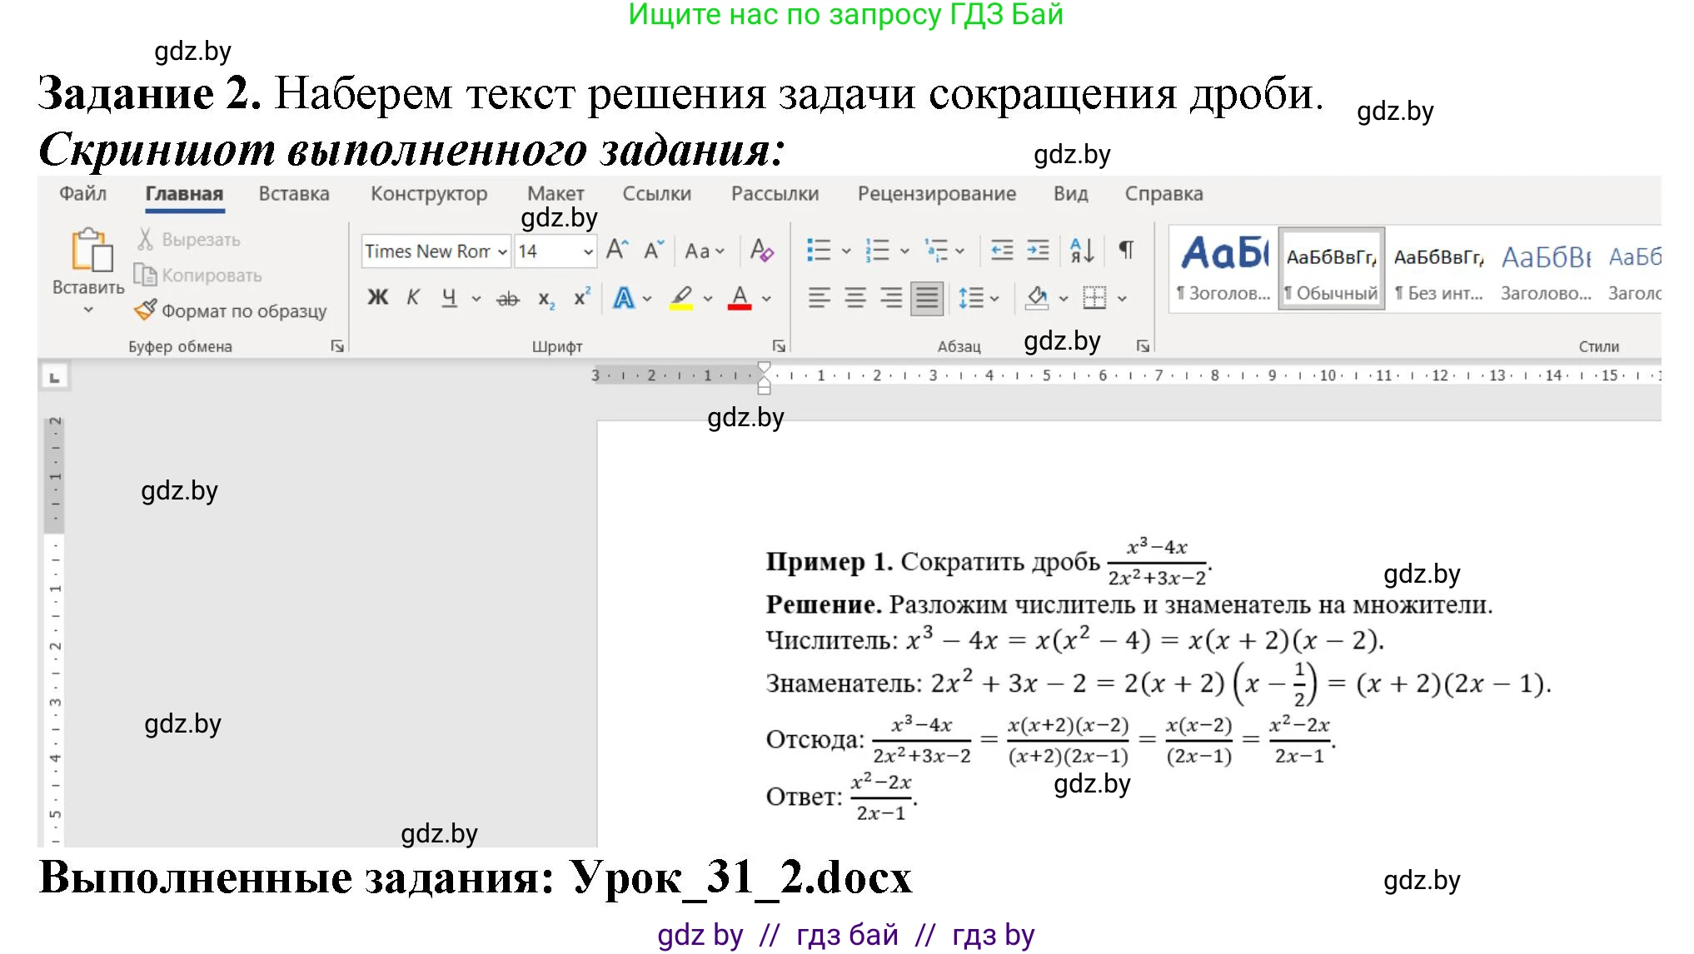1694x954 pixels.
Task: Open the font size dropdown showing 14
Action: [x=556, y=251]
